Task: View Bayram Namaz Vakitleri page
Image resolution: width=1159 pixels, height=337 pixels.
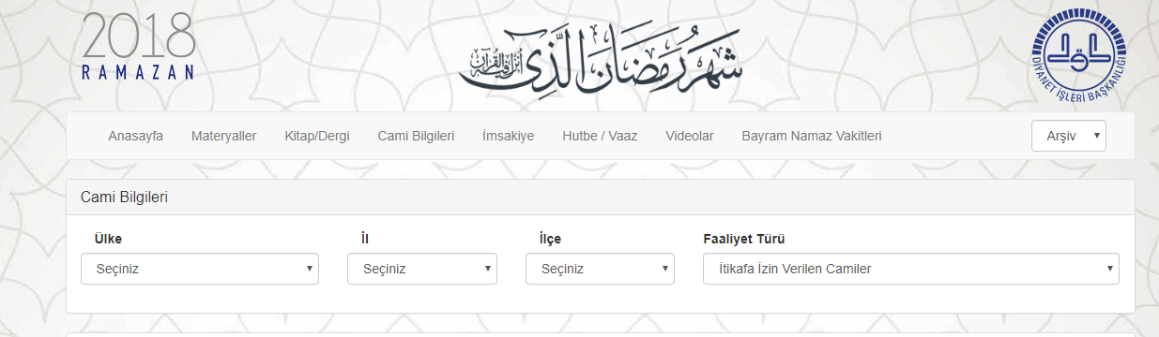Action: pyautogui.click(x=812, y=136)
